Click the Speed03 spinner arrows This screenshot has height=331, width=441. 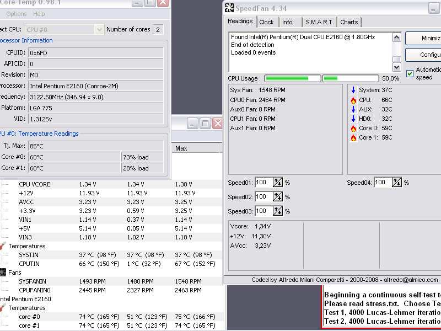278,211
